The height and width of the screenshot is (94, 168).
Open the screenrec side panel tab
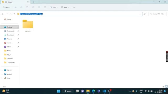[167, 56]
